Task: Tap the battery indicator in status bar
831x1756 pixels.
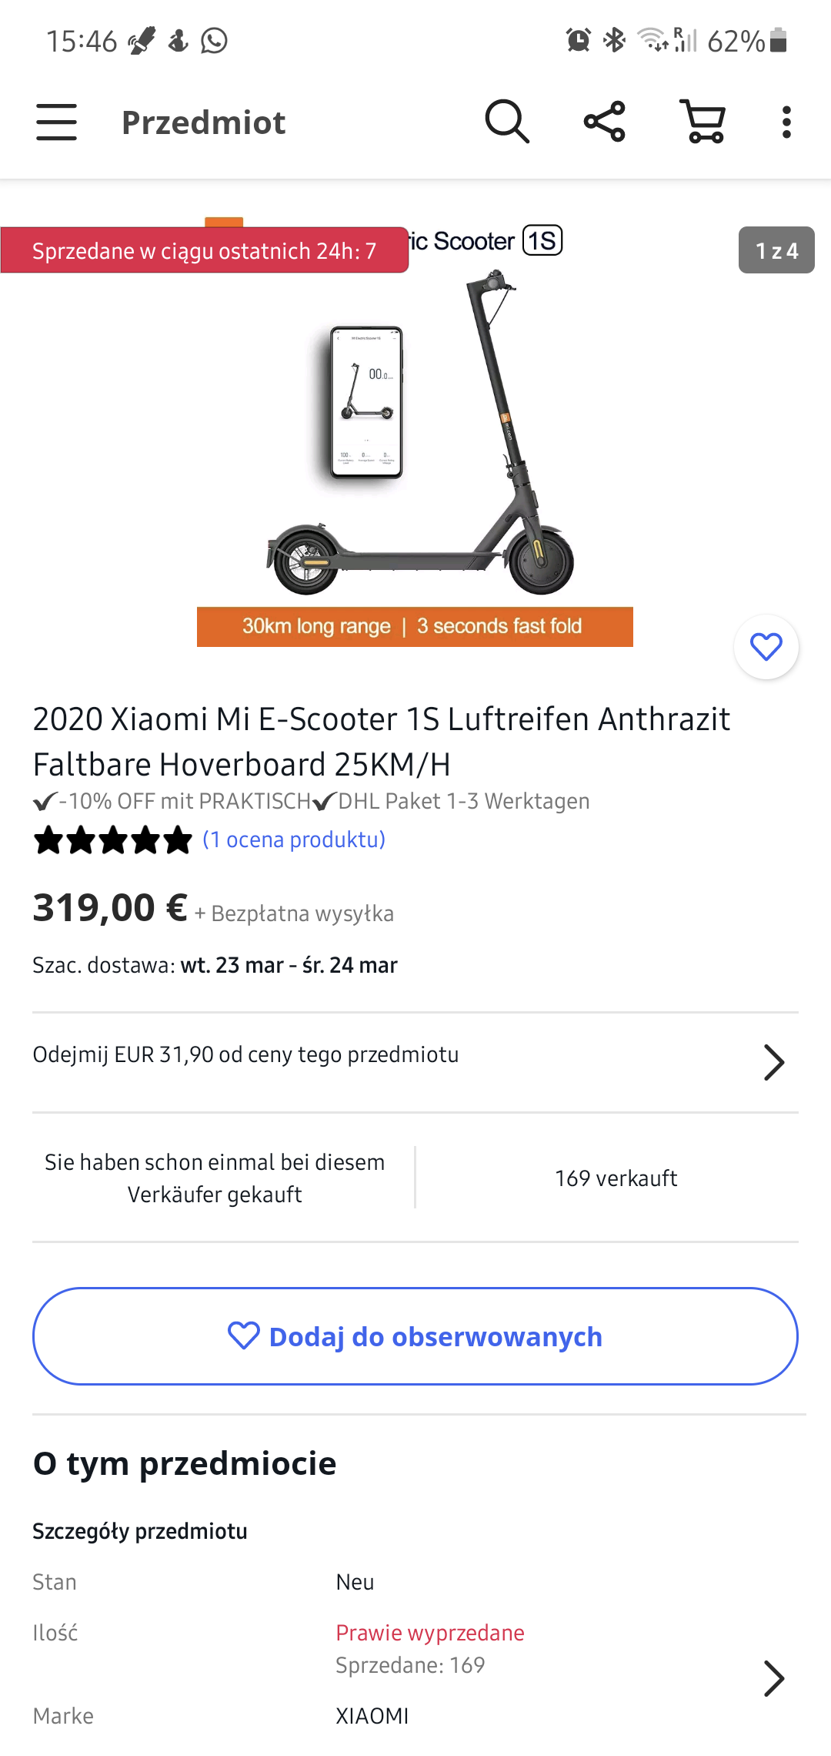Action: coord(778,40)
